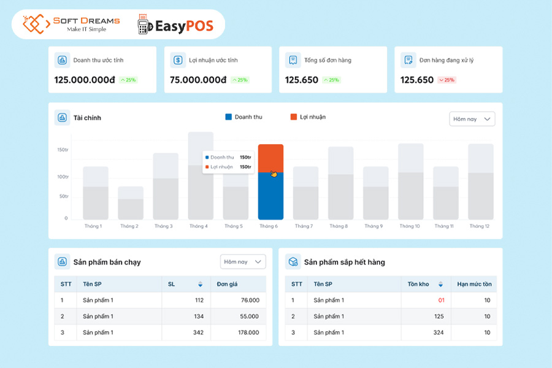552x368 pixels.
Task: Click the Lợi nhuận ước tính dollar icon
Action: (178, 60)
